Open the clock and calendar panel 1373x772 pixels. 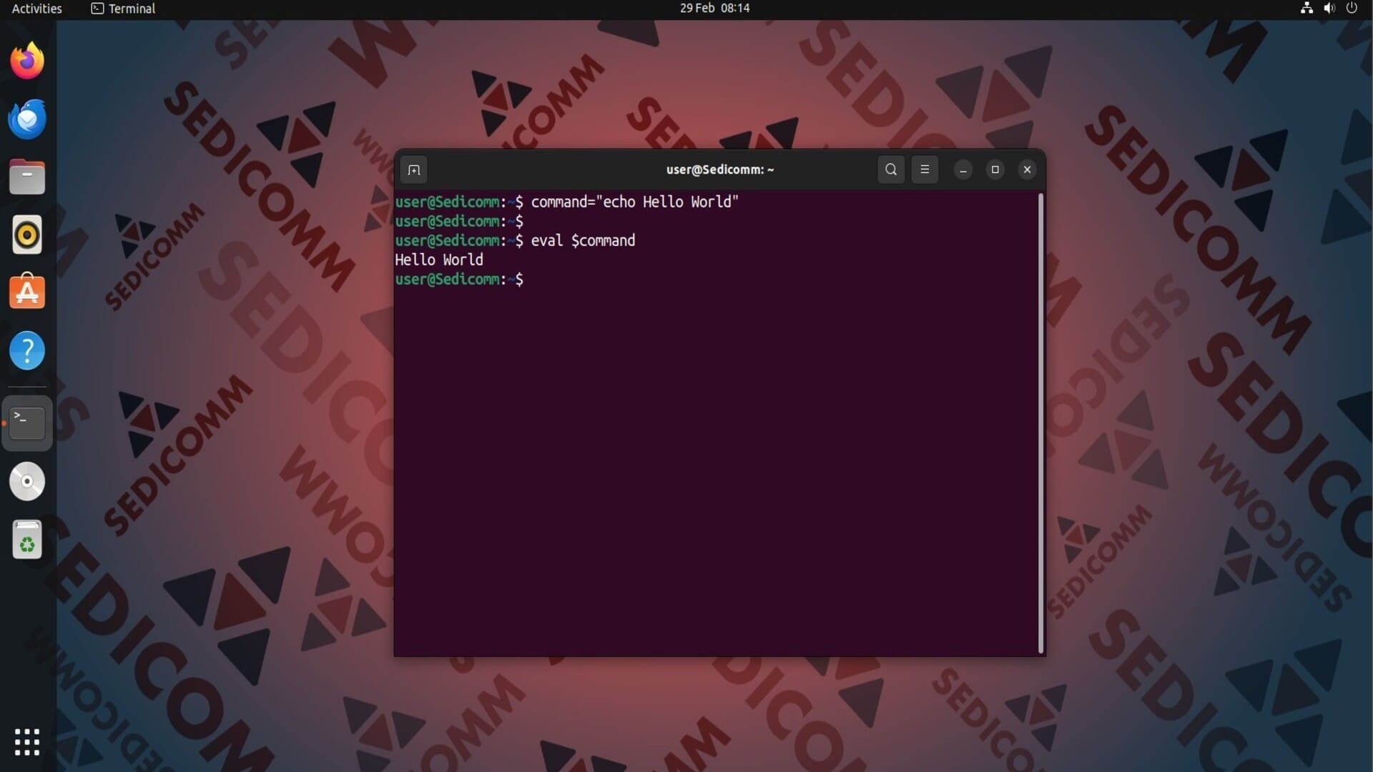(x=714, y=9)
